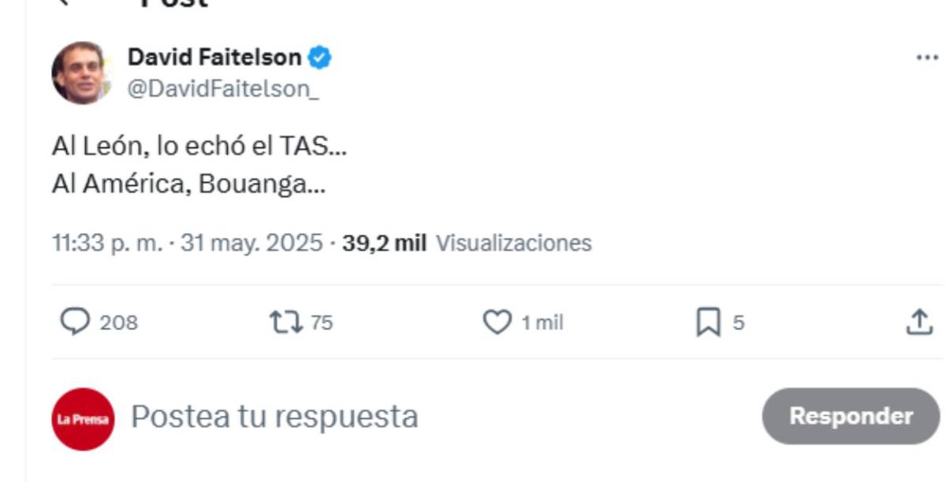Click the Postea tu respuesta field

274,416
